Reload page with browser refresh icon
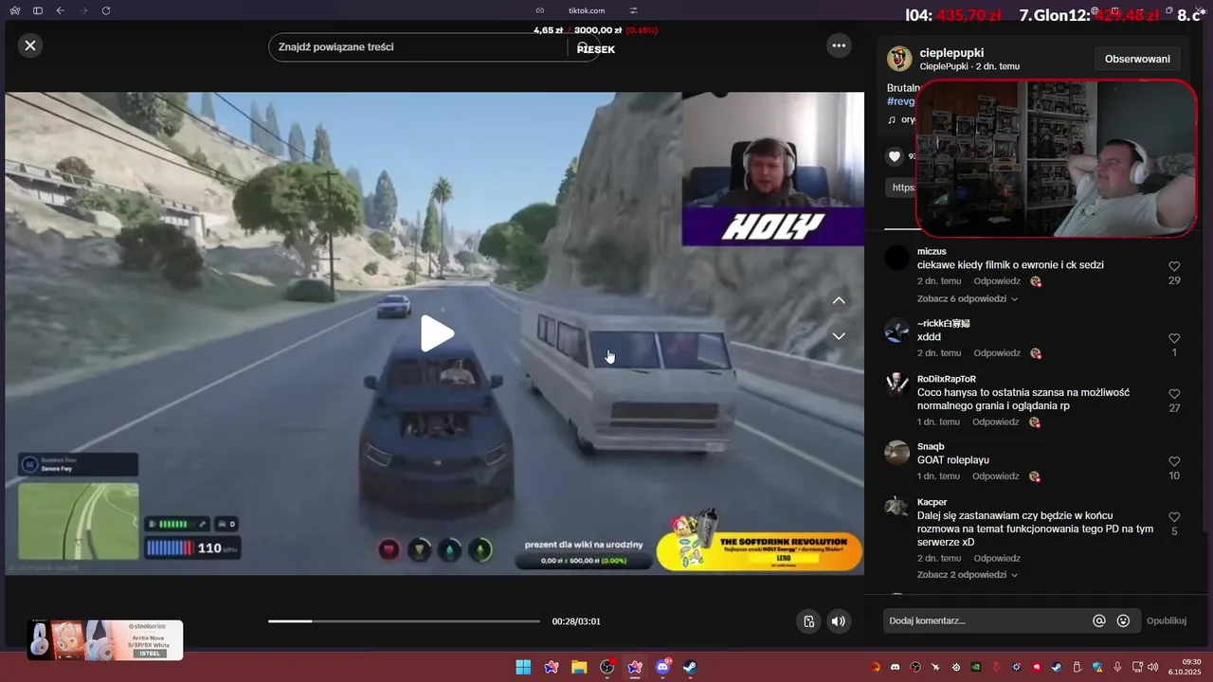Viewport: 1213px width, 682px height. coord(105,10)
